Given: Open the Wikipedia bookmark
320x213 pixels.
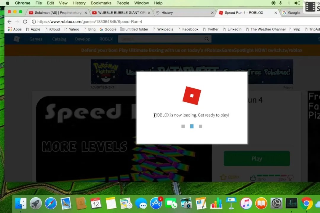Looking at the screenshot, I should (x=163, y=29).
